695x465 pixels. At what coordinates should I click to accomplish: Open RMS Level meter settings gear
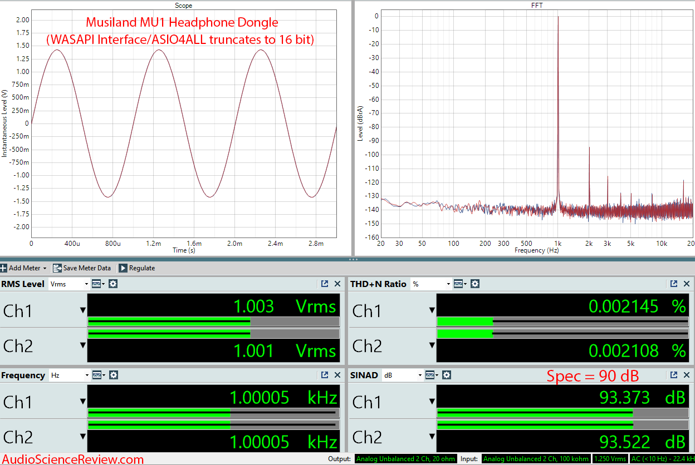click(113, 284)
